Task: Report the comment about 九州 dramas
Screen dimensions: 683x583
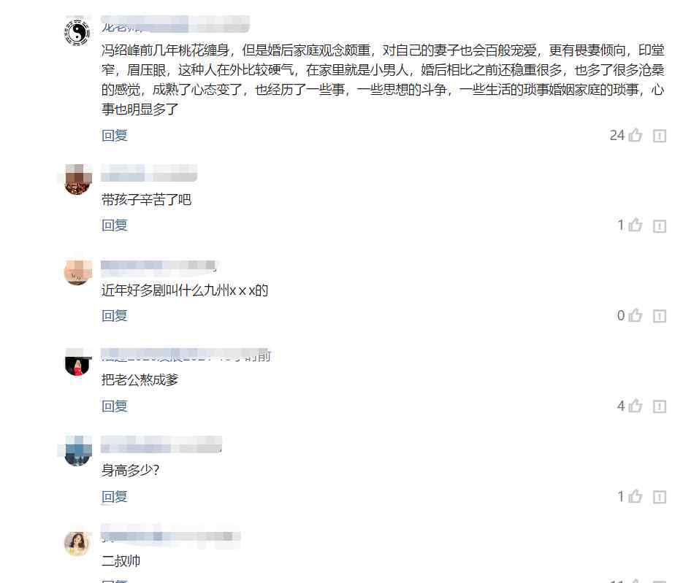Action: 660,316
